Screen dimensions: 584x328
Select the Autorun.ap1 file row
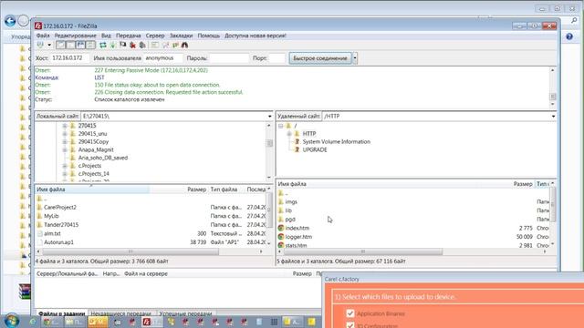tap(151, 242)
